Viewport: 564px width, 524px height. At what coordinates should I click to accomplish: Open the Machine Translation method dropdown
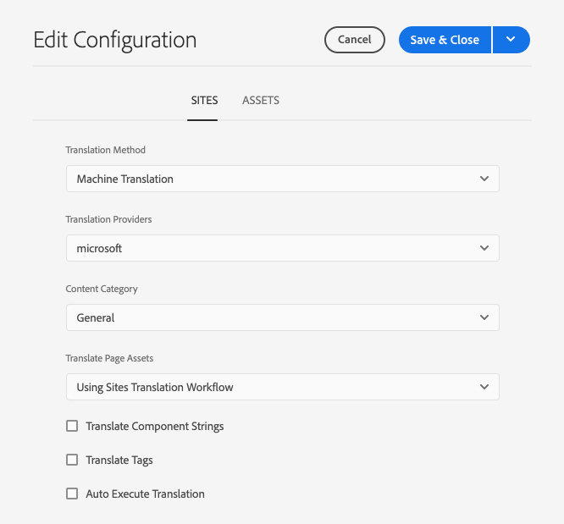point(282,179)
